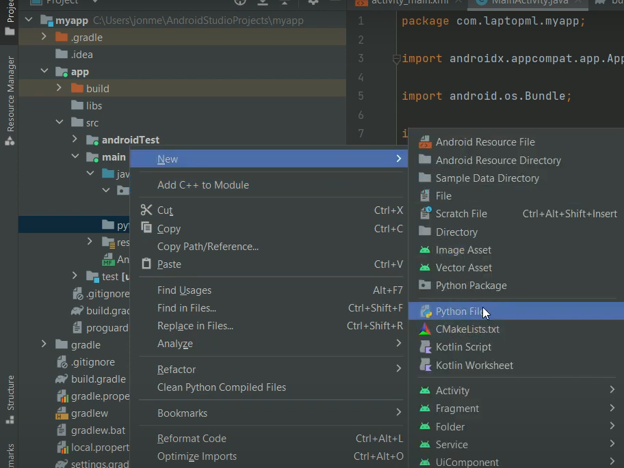The image size is (624, 468).
Task: Click the Kotlin Script icon
Action: tap(426, 347)
